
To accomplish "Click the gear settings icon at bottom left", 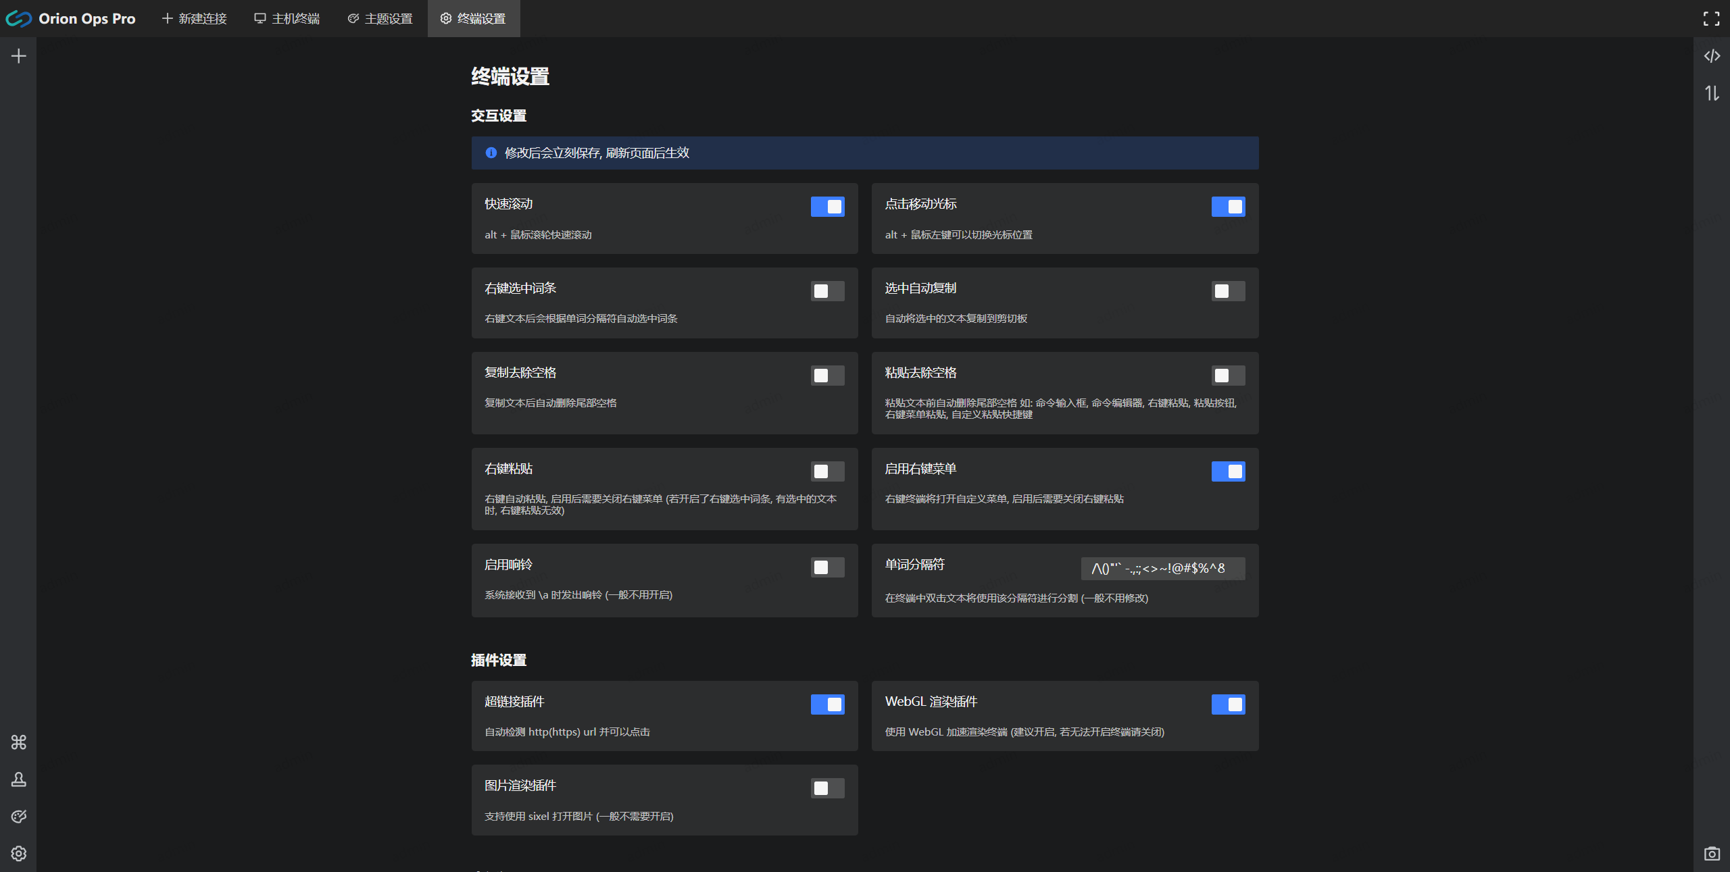I will click(19, 854).
